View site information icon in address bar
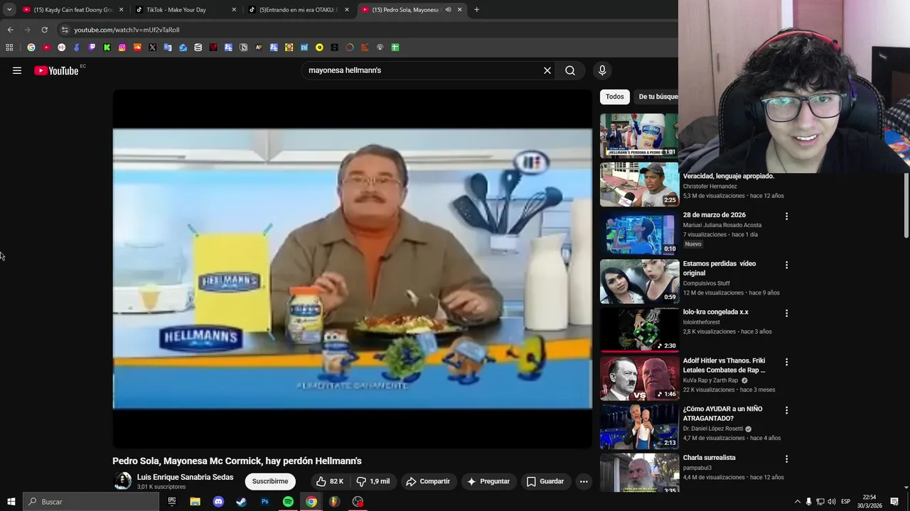Viewport: 910px width, 511px height. [x=65, y=30]
